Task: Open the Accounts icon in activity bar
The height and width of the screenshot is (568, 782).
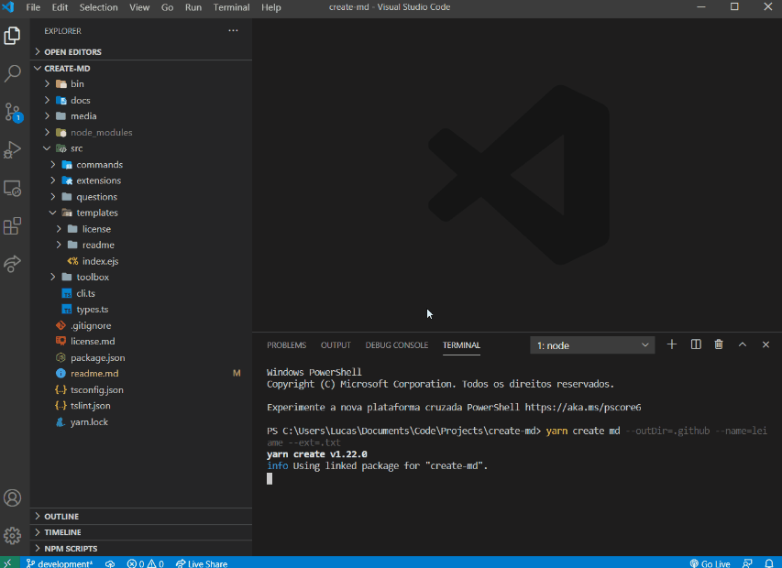Action: click(13, 497)
